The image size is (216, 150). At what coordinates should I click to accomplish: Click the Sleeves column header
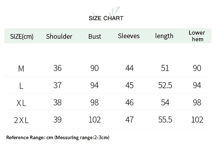(129, 36)
